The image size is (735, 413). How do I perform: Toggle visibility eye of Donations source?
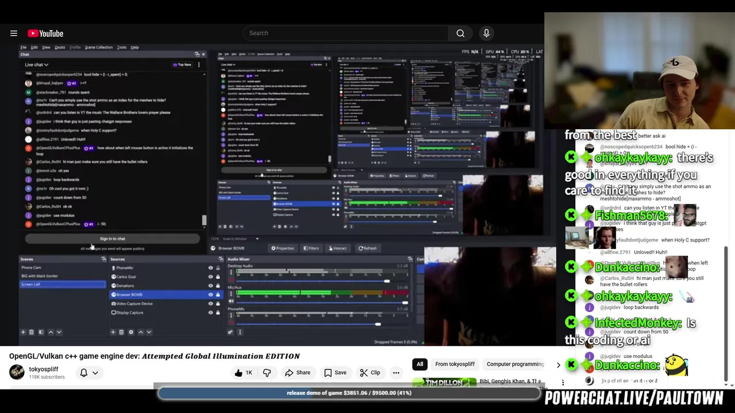pos(210,286)
